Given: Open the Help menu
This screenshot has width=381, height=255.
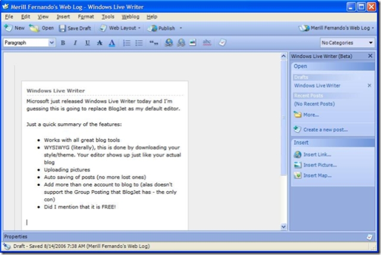Looking at the screenshot, I should click(x=152, y=17).
